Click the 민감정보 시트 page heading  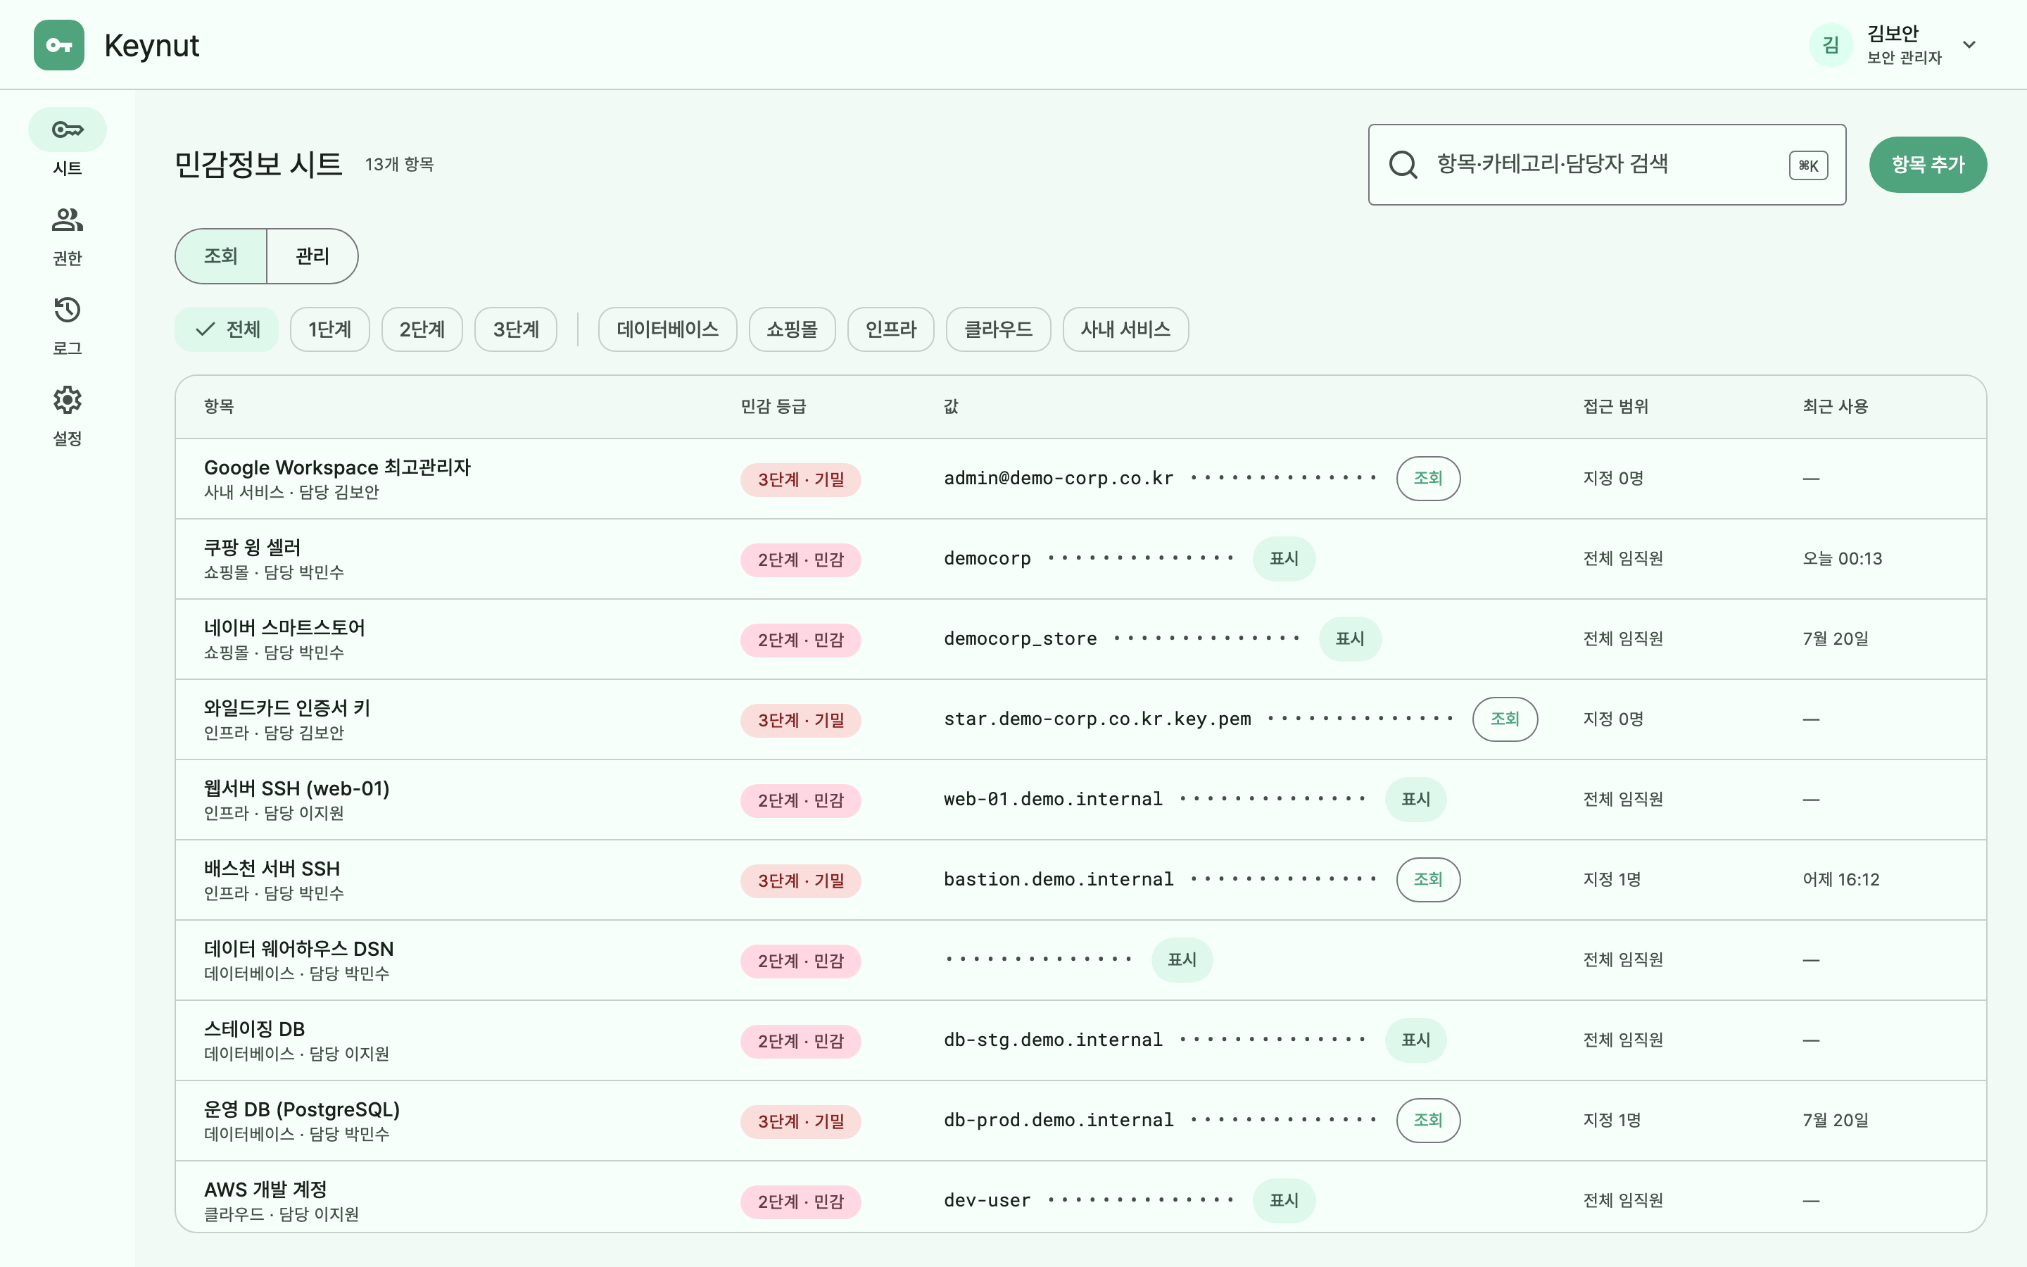pos(258,164)
